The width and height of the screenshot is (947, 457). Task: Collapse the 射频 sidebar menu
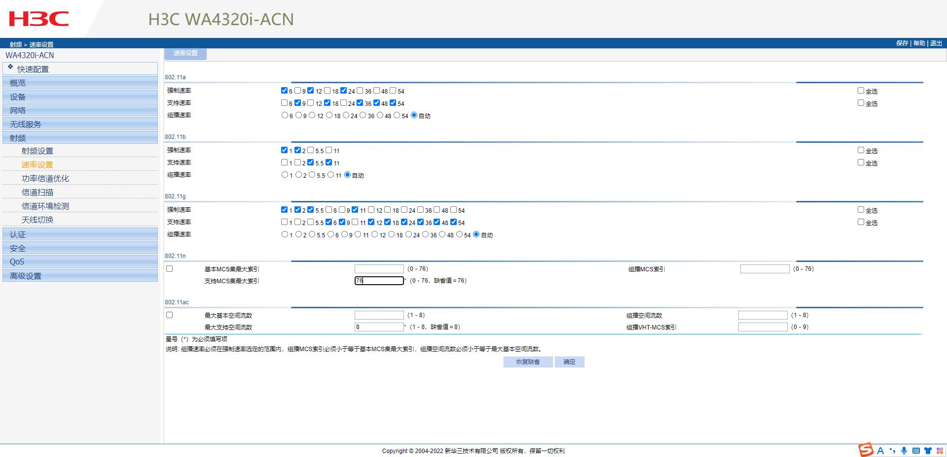80,138
